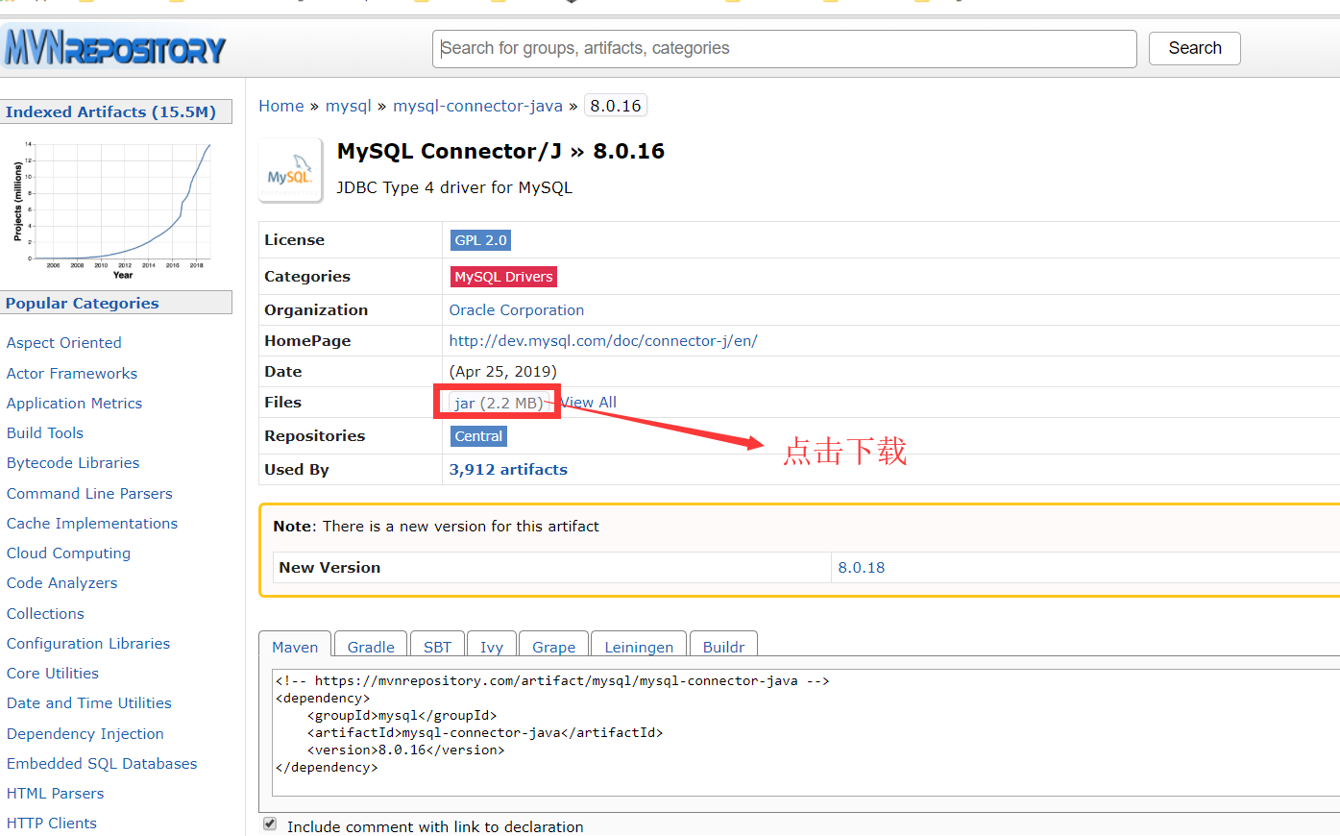Open Build Tools category
This screenshot has width=1340, height=836.
click(45, 433)
